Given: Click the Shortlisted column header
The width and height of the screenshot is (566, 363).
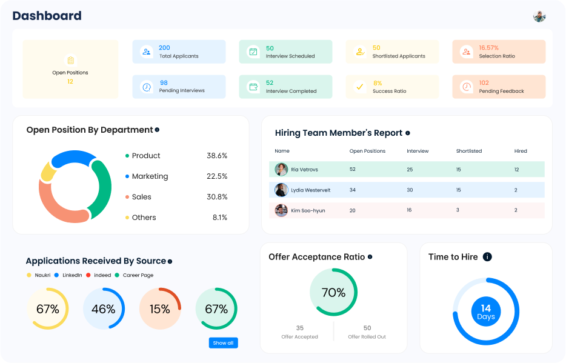Looking at the screenshot, I should pos(469,151).
